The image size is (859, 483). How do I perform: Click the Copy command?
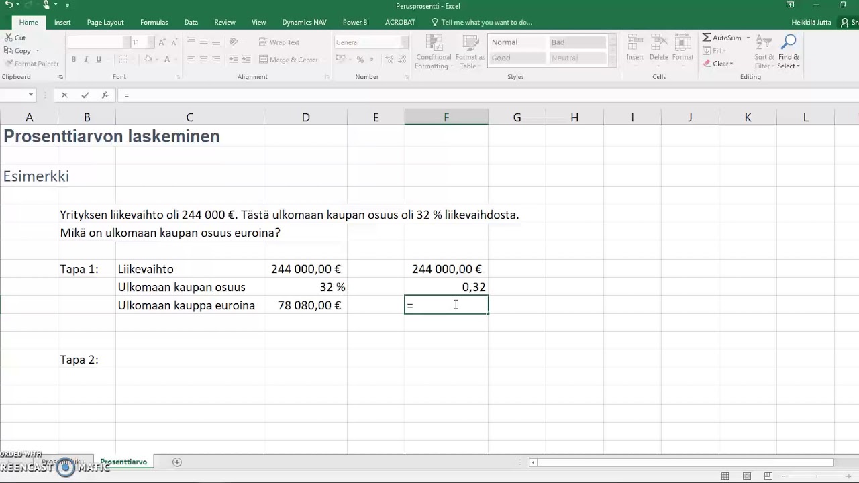(x=17, y=51)
